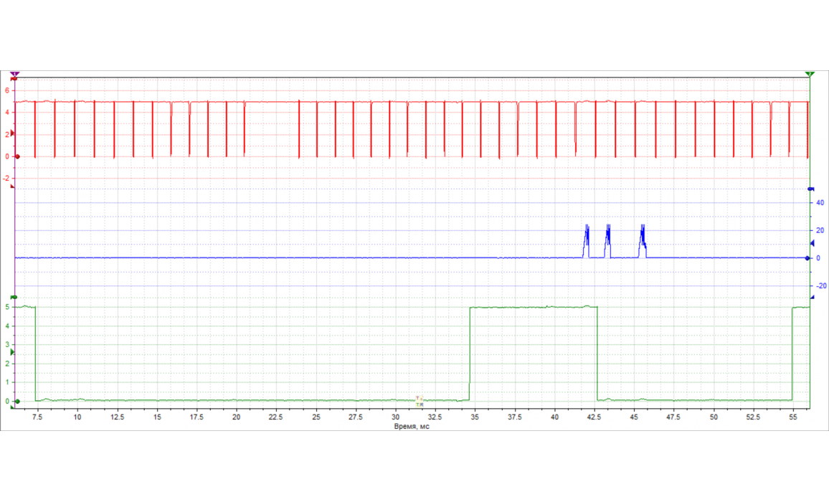The height and width of the screenshot is (502, 829).
Task: Click the T trigger marker on time axis
Action: click(420, 399)
